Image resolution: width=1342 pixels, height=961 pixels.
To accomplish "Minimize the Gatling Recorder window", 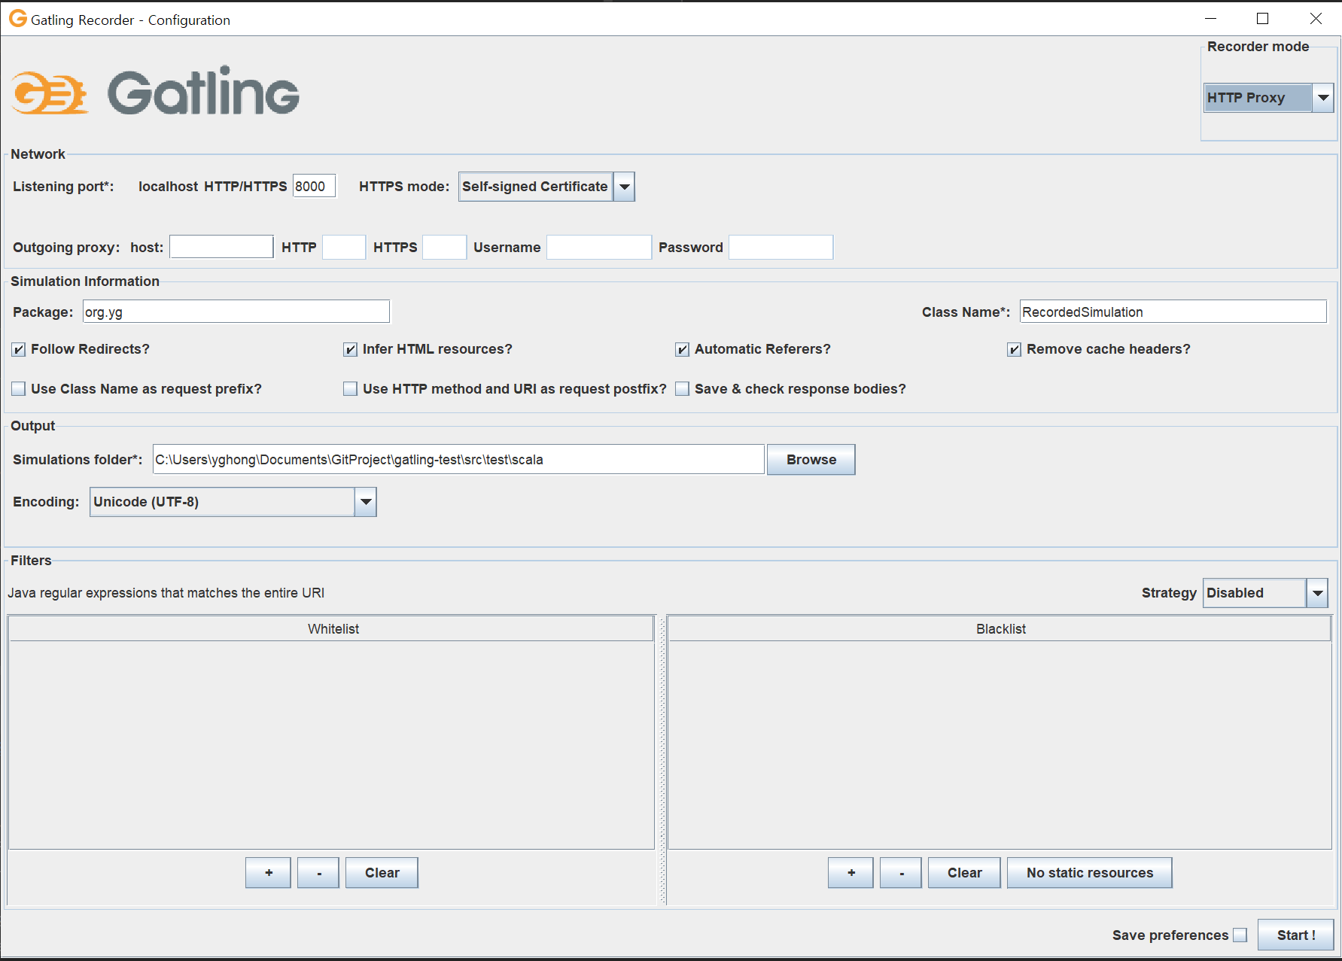I will (x=1210, y=19).
